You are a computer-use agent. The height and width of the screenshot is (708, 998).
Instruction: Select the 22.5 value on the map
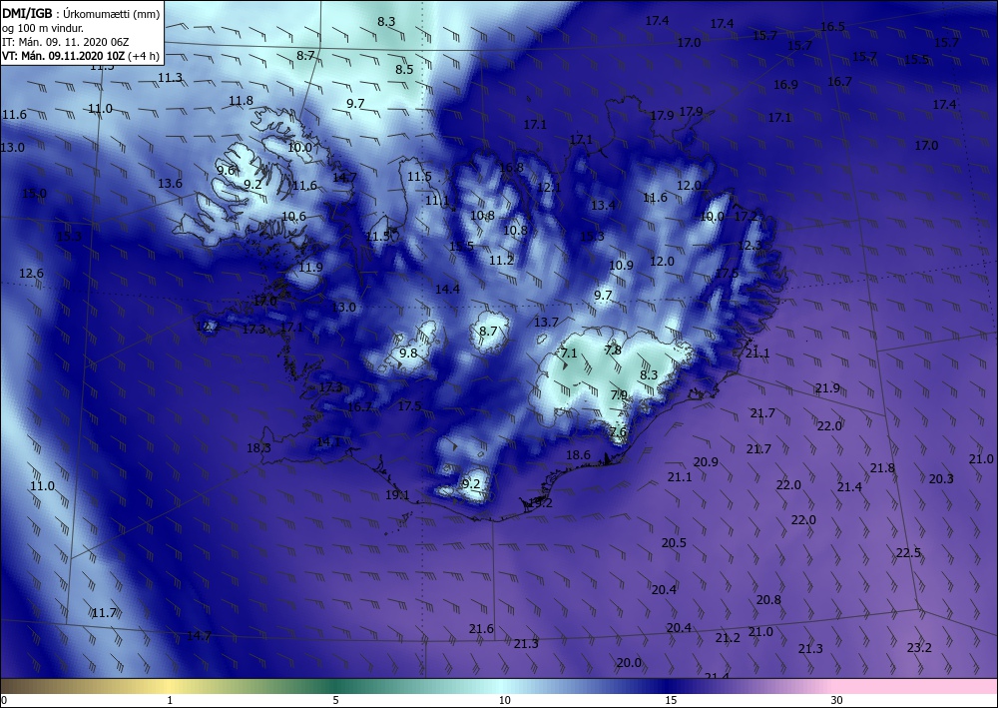(908, 552)
